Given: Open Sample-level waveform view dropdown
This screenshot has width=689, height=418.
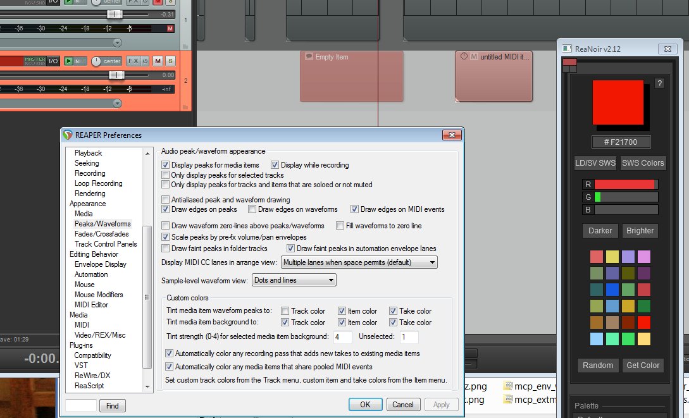Looking at the screenshot, I should (x=294, y=280).
